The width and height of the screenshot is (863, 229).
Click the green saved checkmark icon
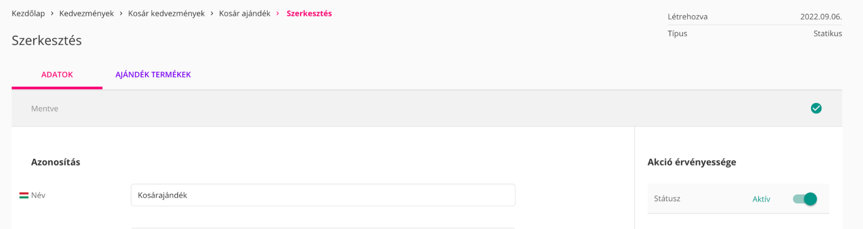[x=816, y=108]
